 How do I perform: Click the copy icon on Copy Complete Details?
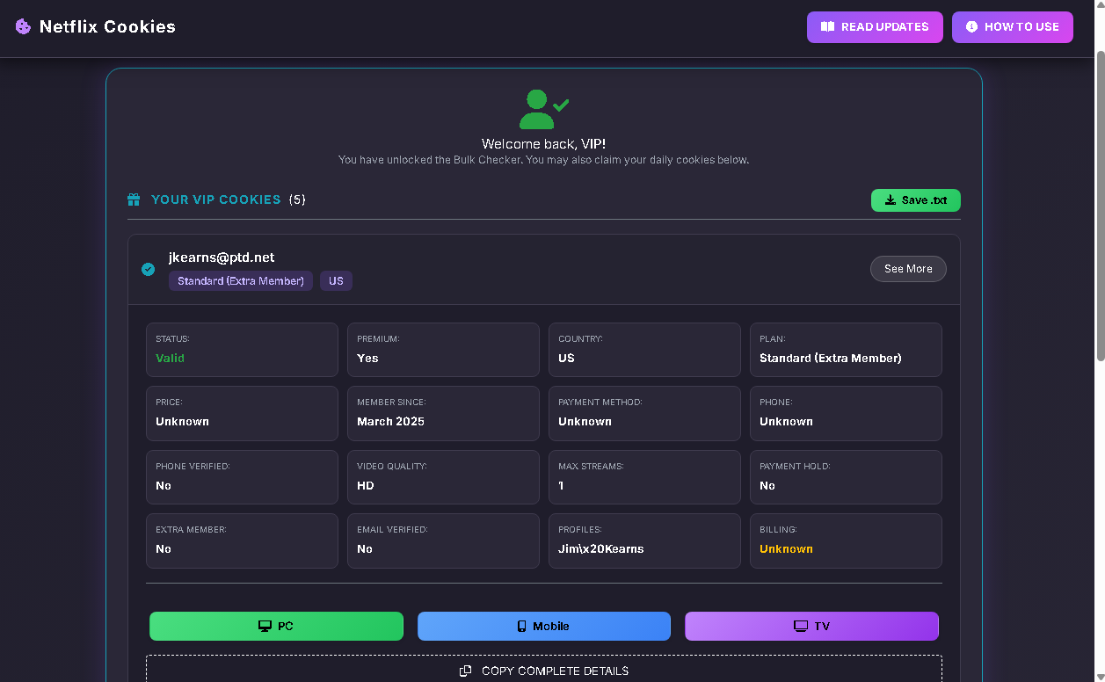click(466, 671)
